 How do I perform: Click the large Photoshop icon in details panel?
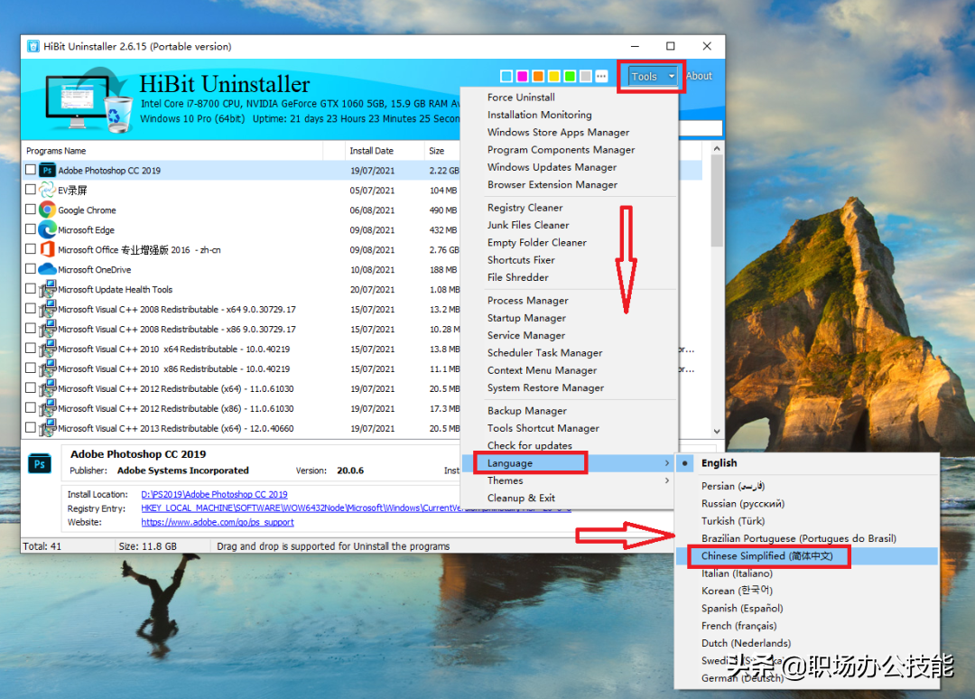pos(39,464)
